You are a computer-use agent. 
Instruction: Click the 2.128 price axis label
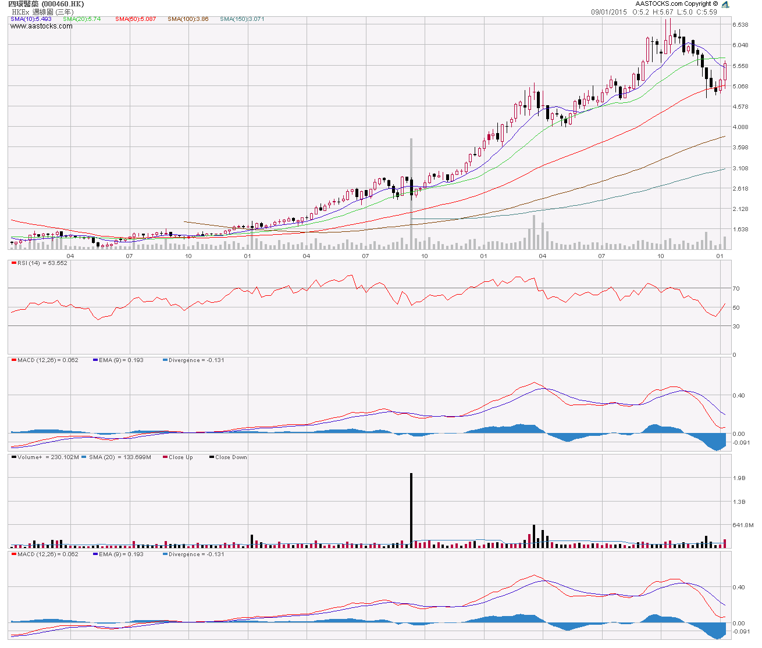pos(740,209)
